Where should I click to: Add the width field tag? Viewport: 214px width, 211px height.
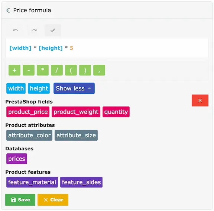click(x=16, y=89)
